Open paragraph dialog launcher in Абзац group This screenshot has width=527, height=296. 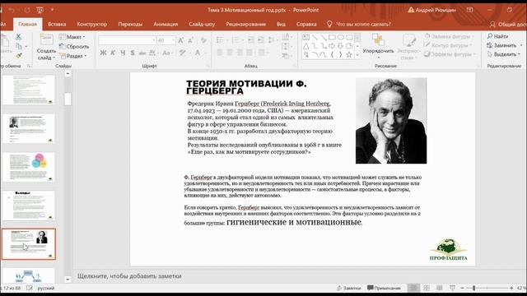coord(295,66)
